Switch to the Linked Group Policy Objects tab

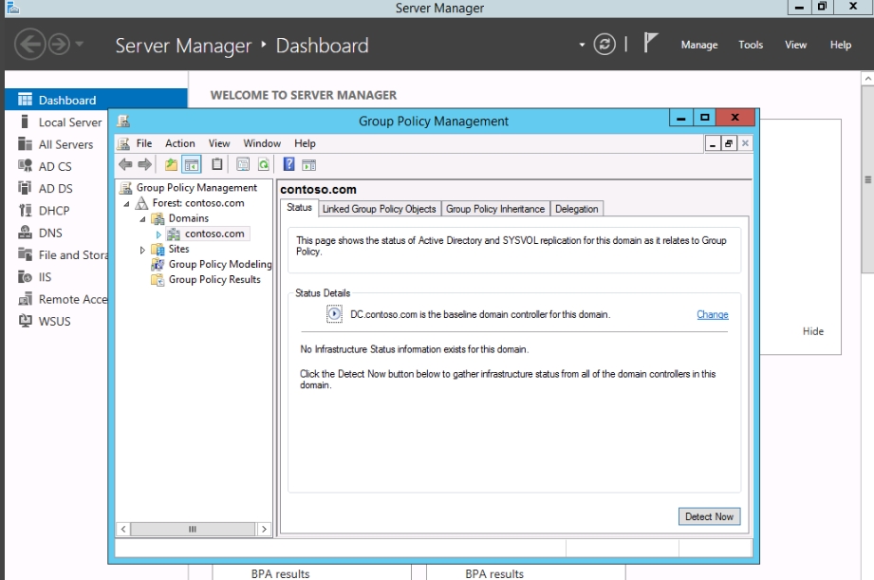(379, 209)
